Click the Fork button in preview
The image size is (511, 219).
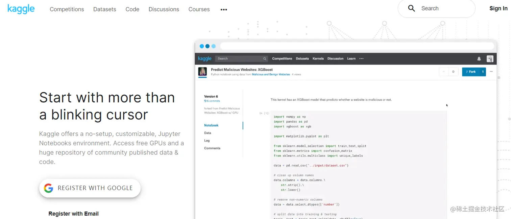(470, 72)
